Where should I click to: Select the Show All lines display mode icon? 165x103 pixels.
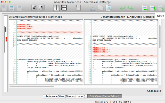(x=4, y=8)
